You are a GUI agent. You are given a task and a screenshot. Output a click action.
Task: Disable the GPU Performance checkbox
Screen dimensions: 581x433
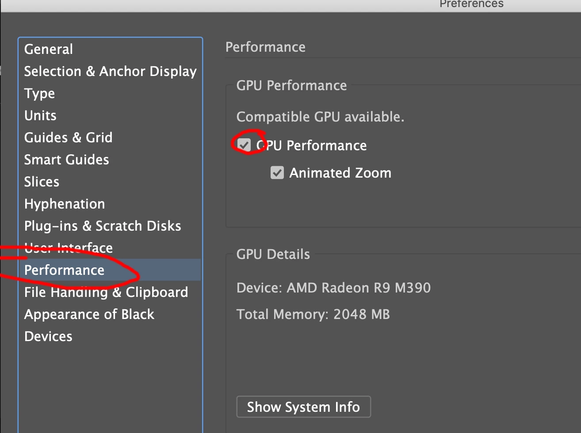(244, 145)
